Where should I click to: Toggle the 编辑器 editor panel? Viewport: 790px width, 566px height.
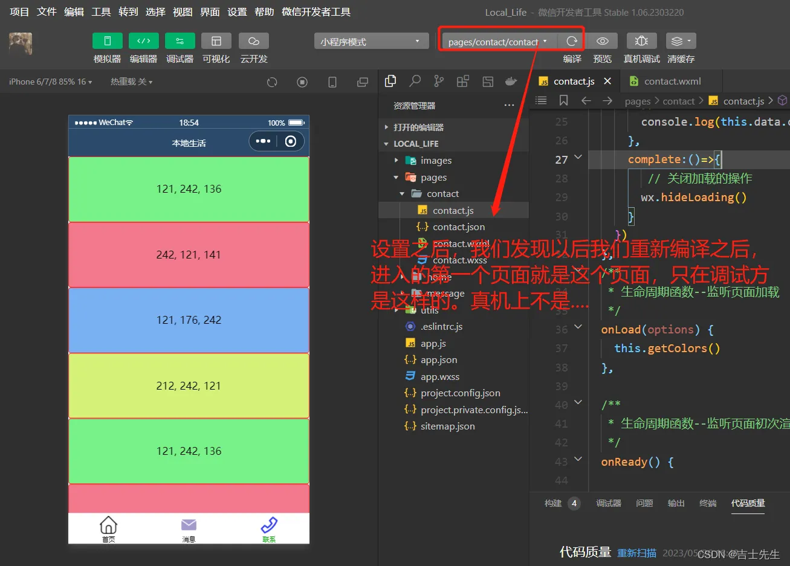pos(144,41)
